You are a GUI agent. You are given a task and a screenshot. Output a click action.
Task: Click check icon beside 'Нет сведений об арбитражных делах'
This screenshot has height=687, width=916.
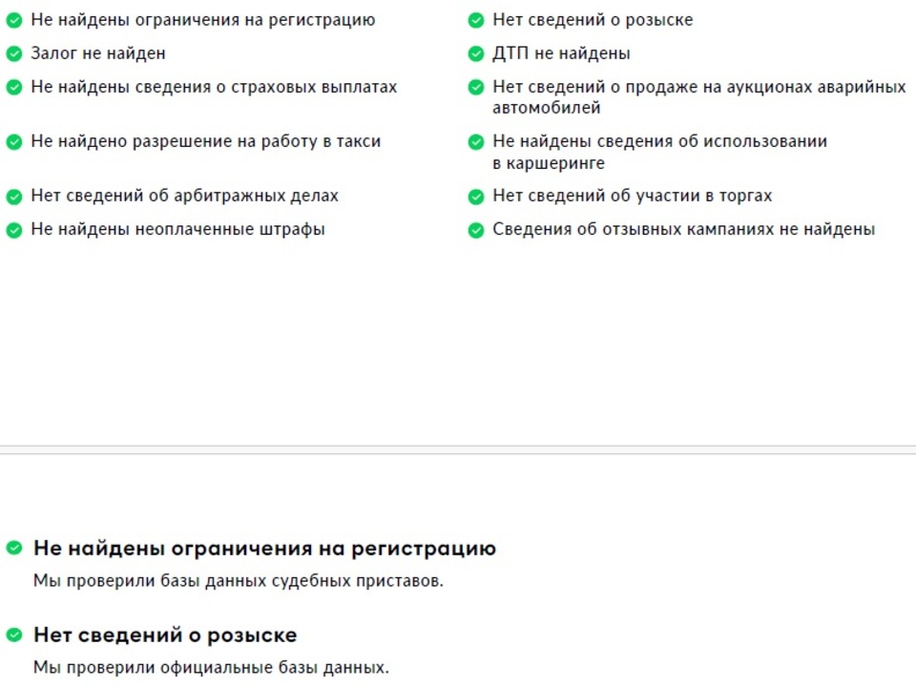tap(14, 197)
